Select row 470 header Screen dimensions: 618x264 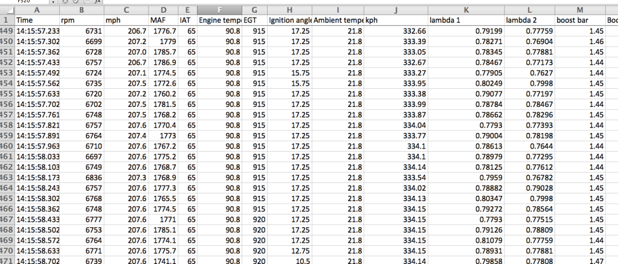pos(7,251)
